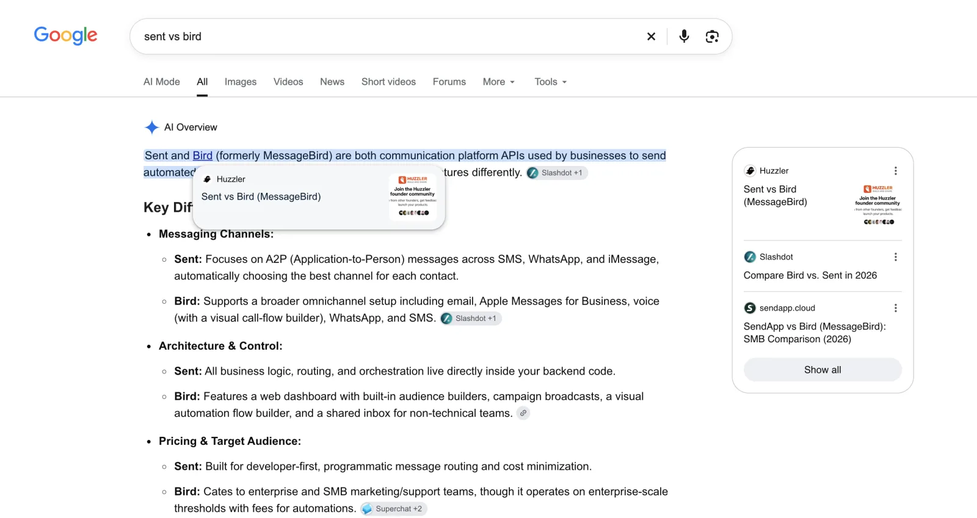Click 'Architecture & Control:' heading text
The width and height of the screenshot is (977, 518).
pos(220,346)
